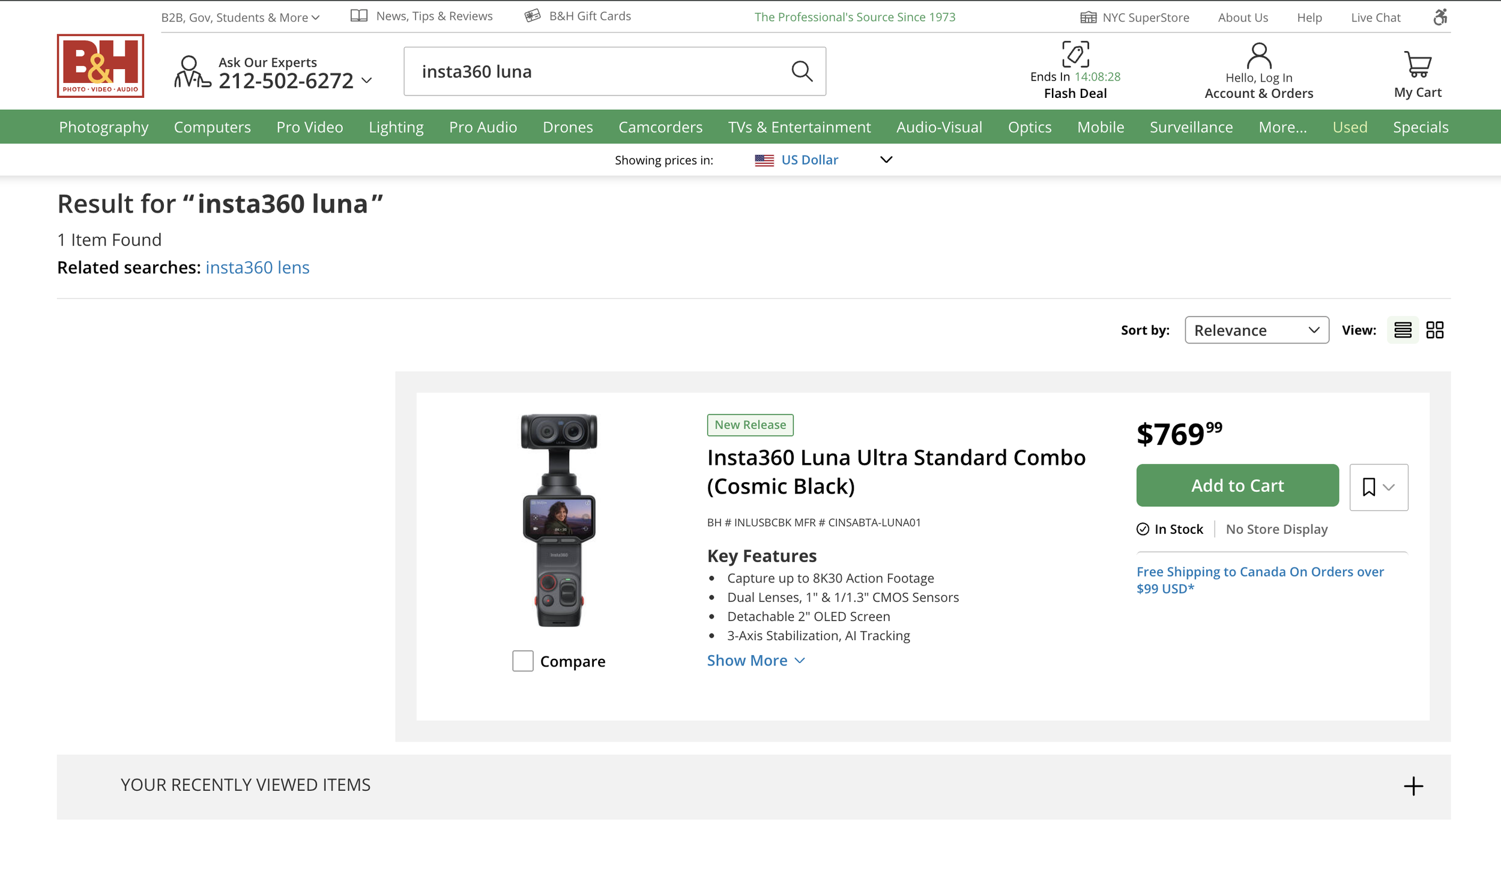The height and width of the screenshot is (869, 1501).
Task: Click the $769.99 price
Action: (1179, 434)
